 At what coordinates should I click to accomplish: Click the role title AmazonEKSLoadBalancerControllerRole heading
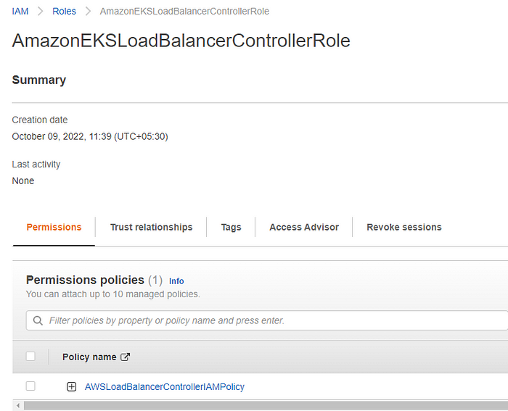click(x=181, y=41)
